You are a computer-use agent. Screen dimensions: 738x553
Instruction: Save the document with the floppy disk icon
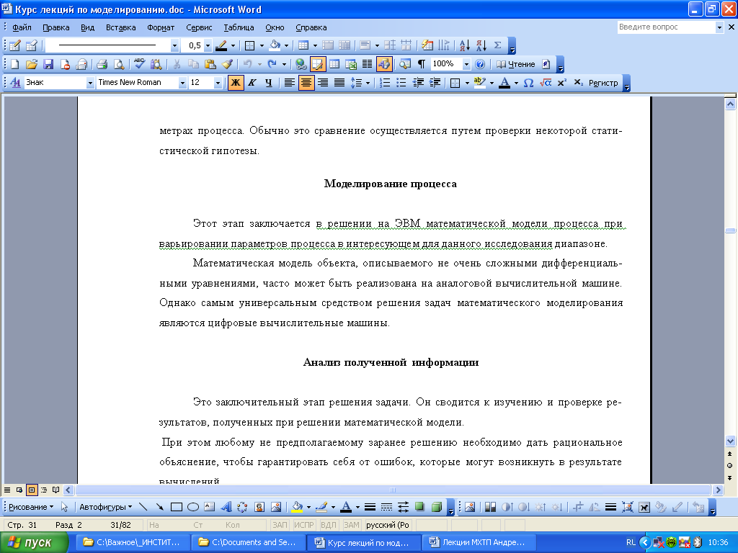(48, 64)
